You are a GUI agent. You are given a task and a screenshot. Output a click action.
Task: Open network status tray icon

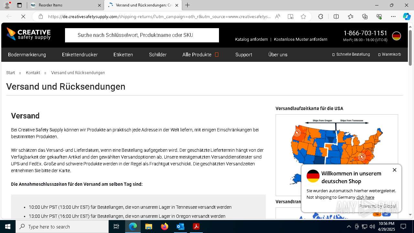365,227
